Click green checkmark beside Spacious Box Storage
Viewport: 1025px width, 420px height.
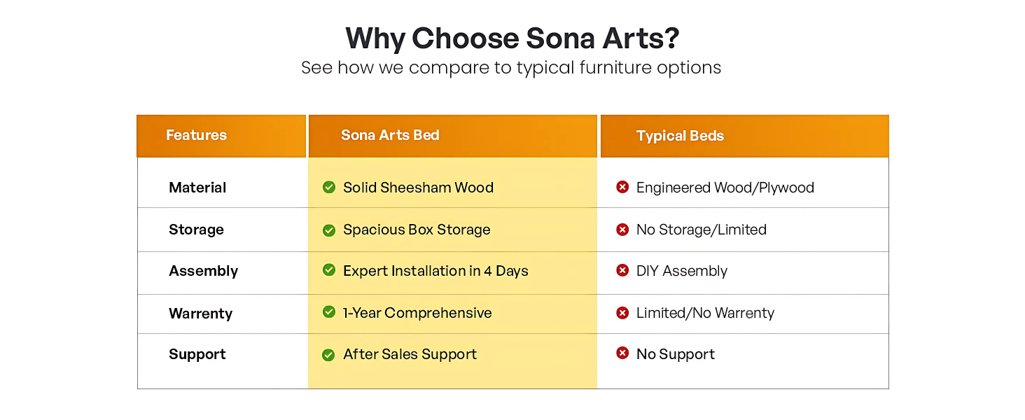point(328,230)
